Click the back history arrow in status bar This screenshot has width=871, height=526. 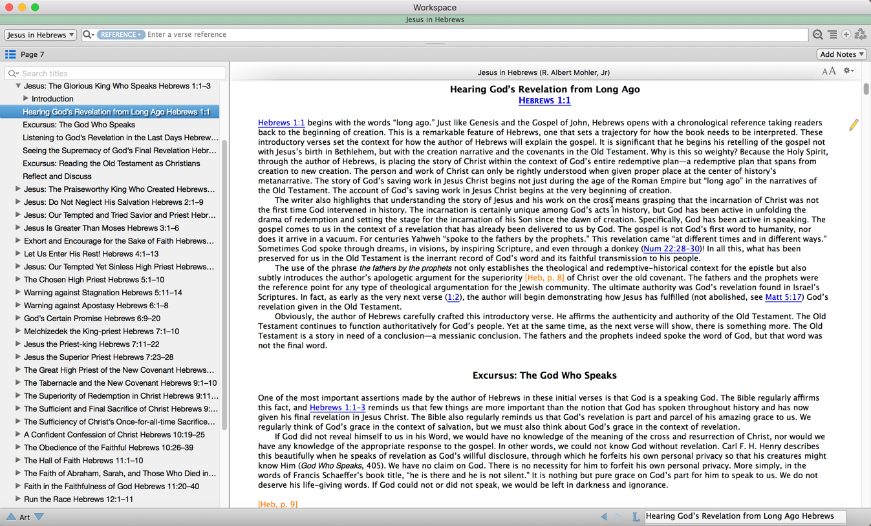pos(604,517)
